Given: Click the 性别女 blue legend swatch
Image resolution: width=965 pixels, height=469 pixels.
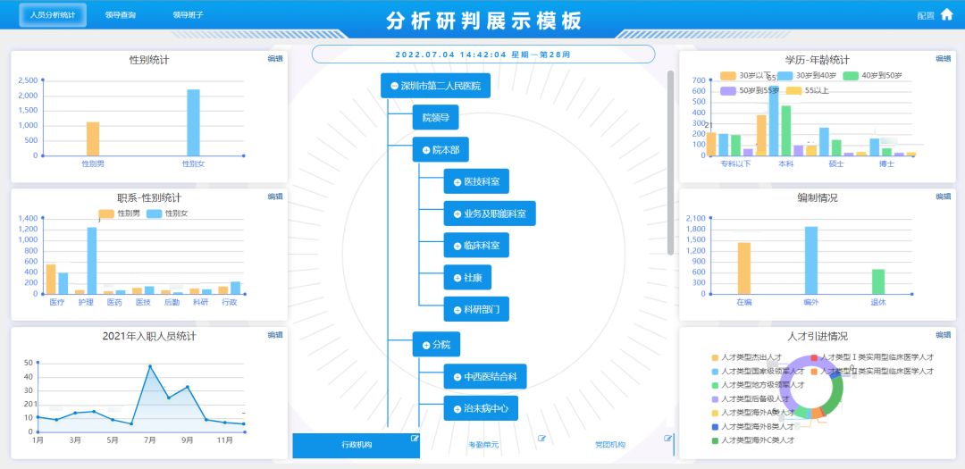Looking at the screenshot, I should pos(155,214).
